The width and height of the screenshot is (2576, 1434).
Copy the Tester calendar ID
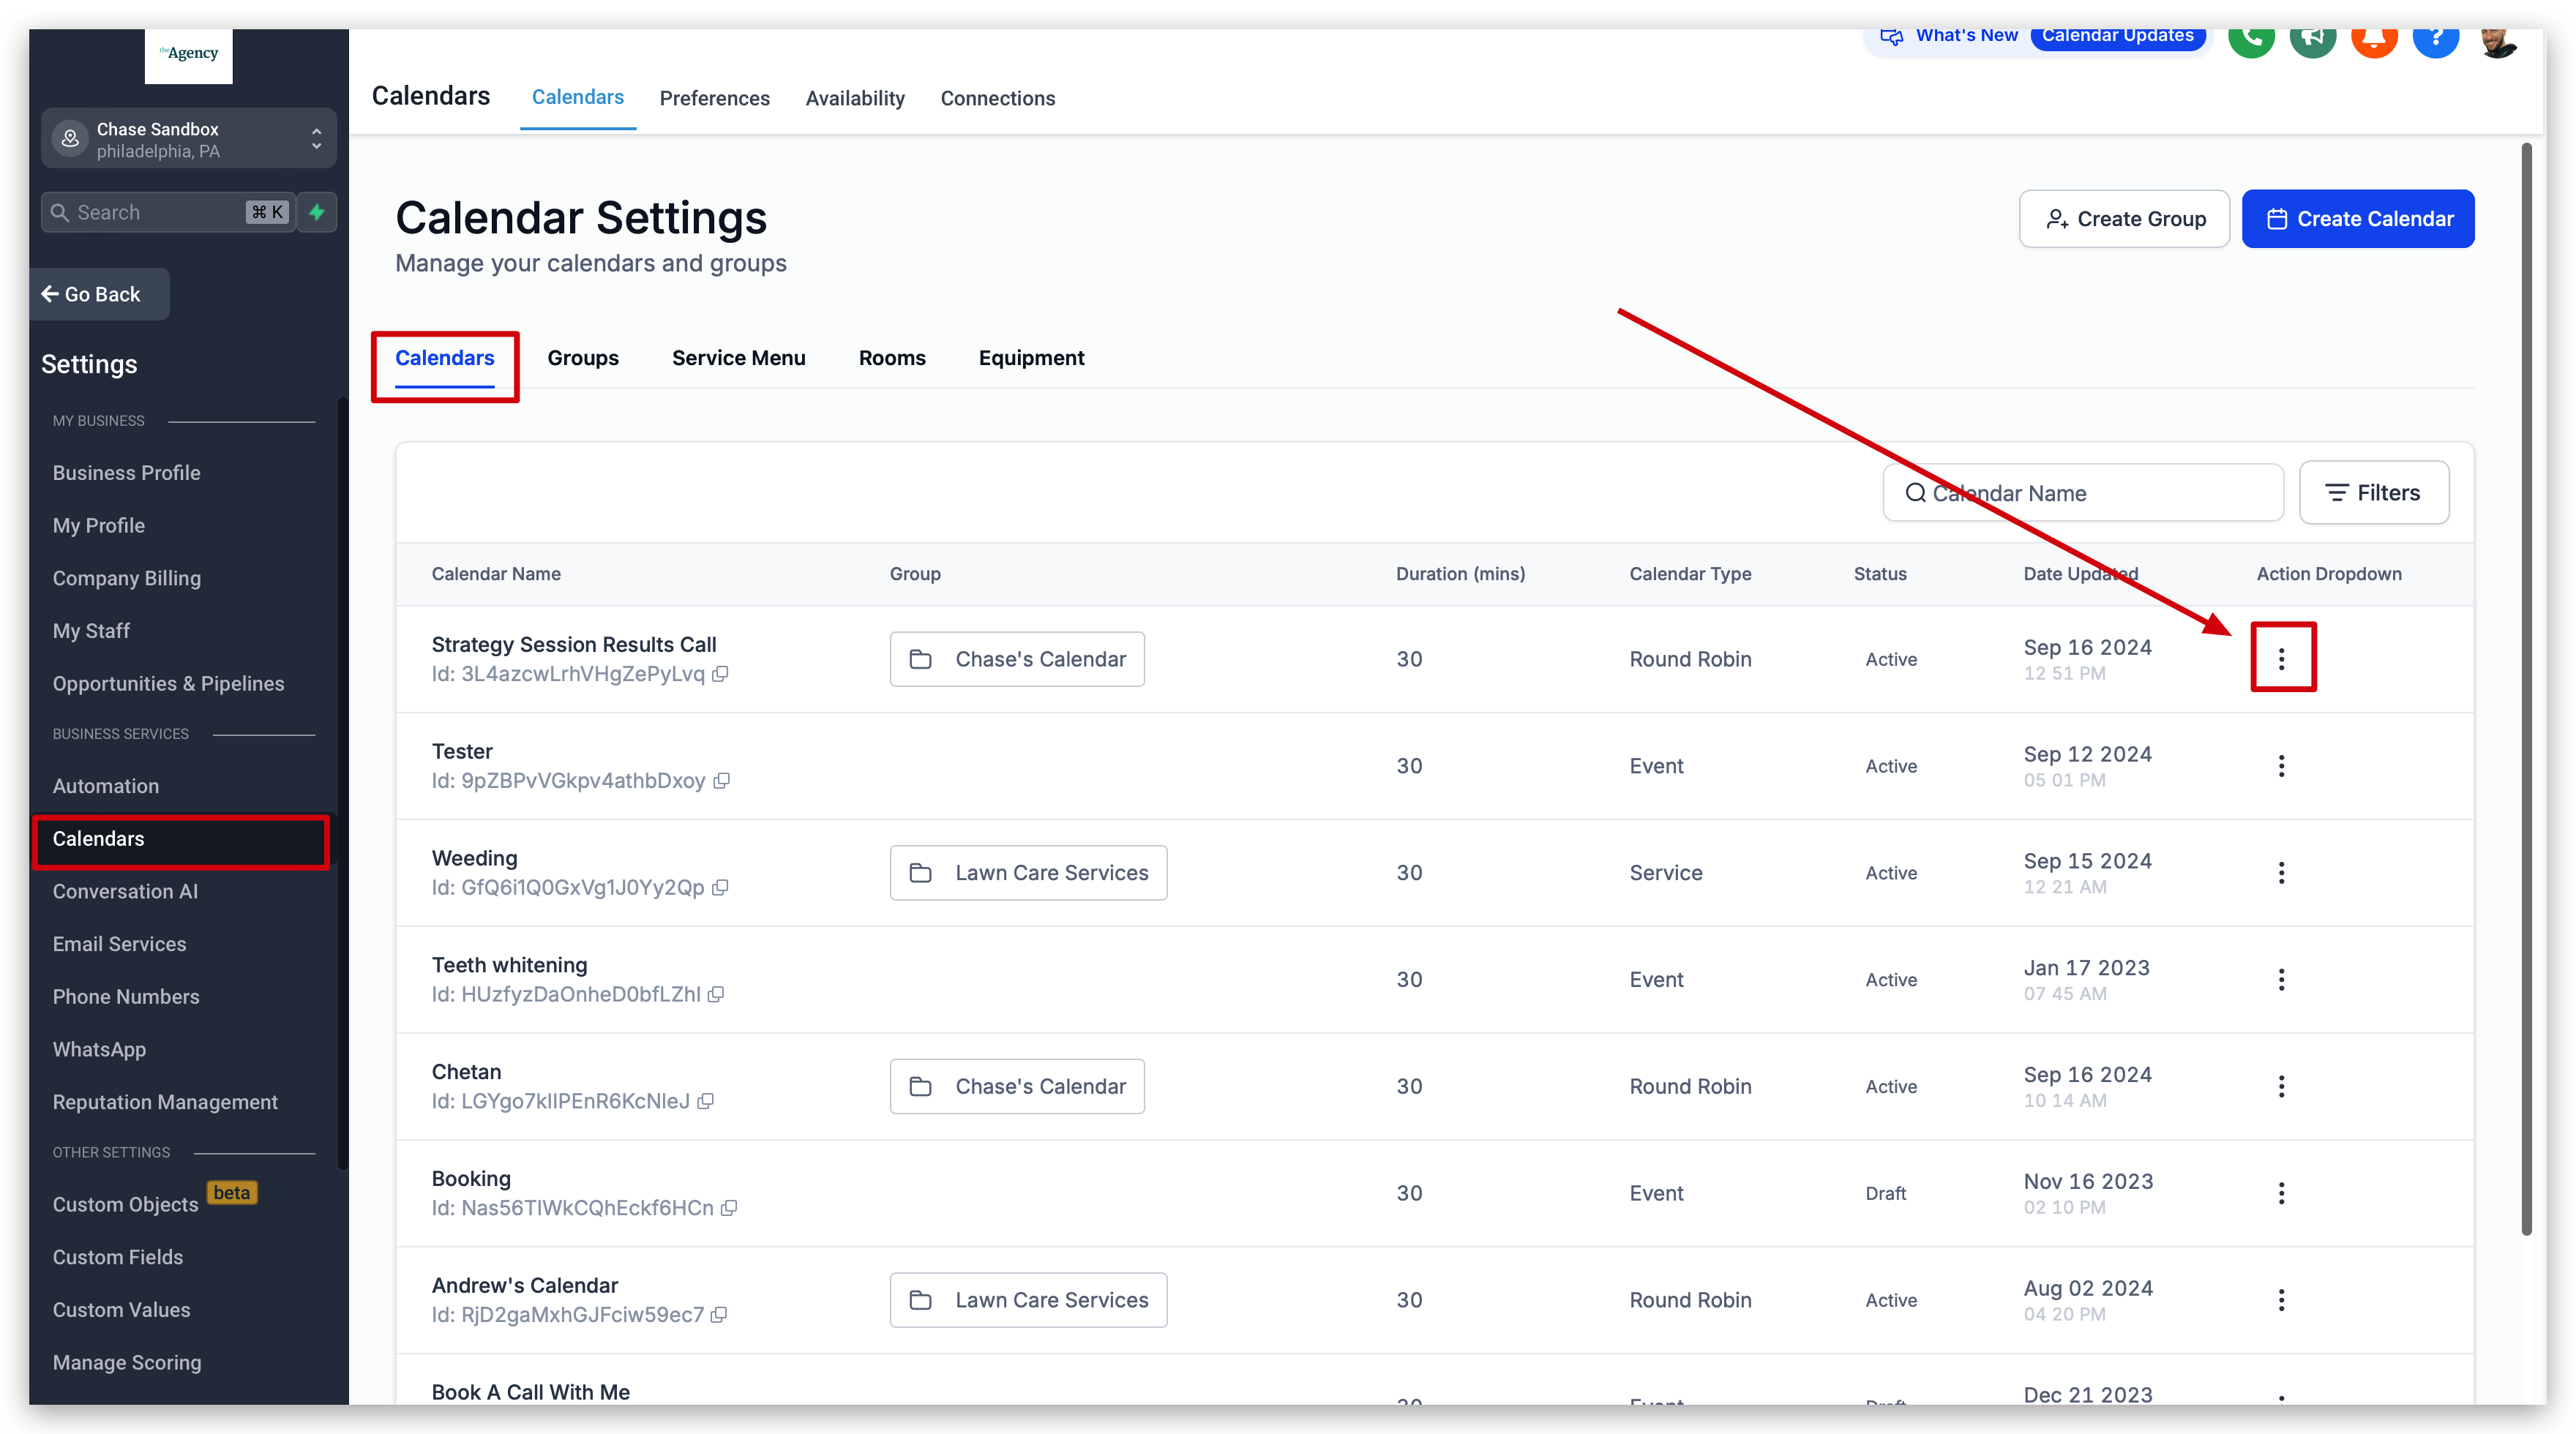click(x=721, y=781)
